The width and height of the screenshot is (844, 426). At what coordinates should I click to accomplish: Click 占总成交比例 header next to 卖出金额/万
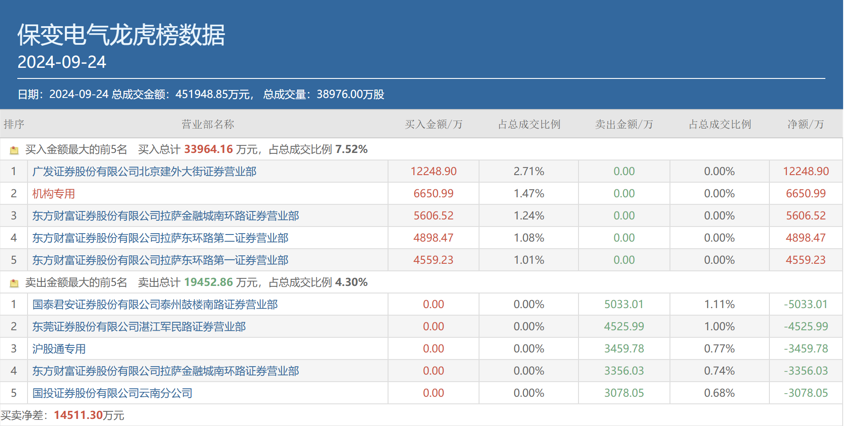pyautogui.click(x=719, y=124)
